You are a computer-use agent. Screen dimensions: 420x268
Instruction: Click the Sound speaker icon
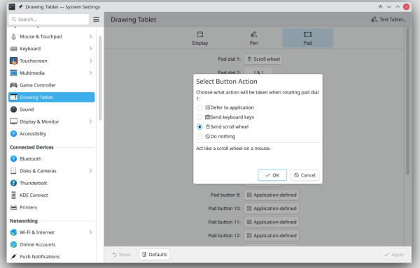tap(13, 110)
